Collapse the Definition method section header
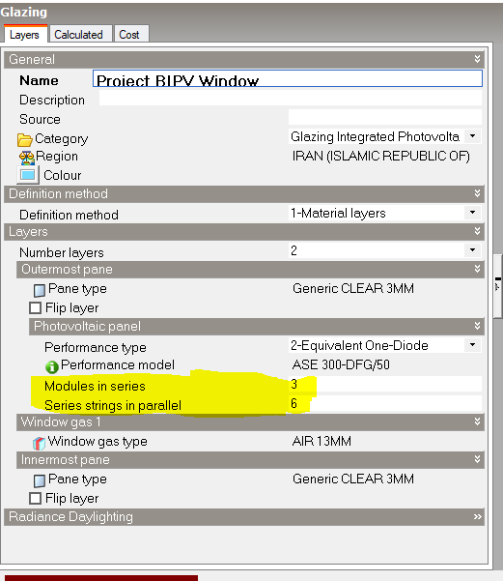This screenshot has width=503, height=581. (477, 193)
